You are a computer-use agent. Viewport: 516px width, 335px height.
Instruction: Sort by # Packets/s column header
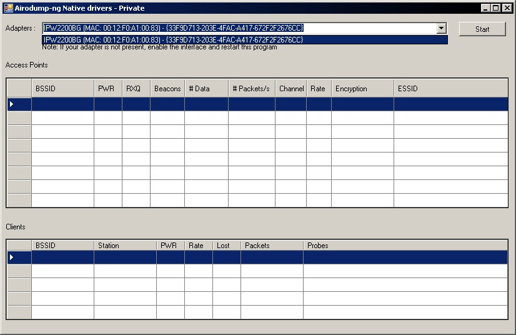(x=252, y=89)
